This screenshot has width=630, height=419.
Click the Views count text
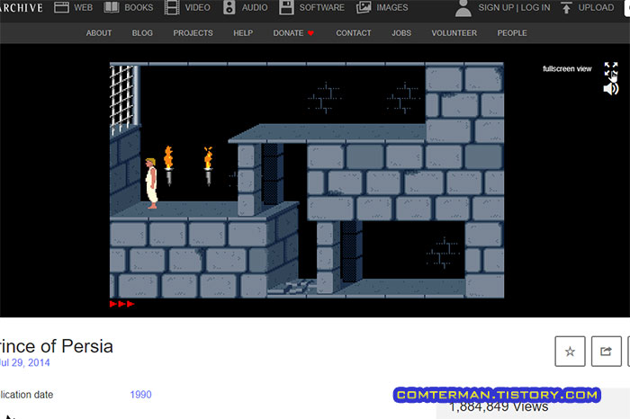click(499, 407)
